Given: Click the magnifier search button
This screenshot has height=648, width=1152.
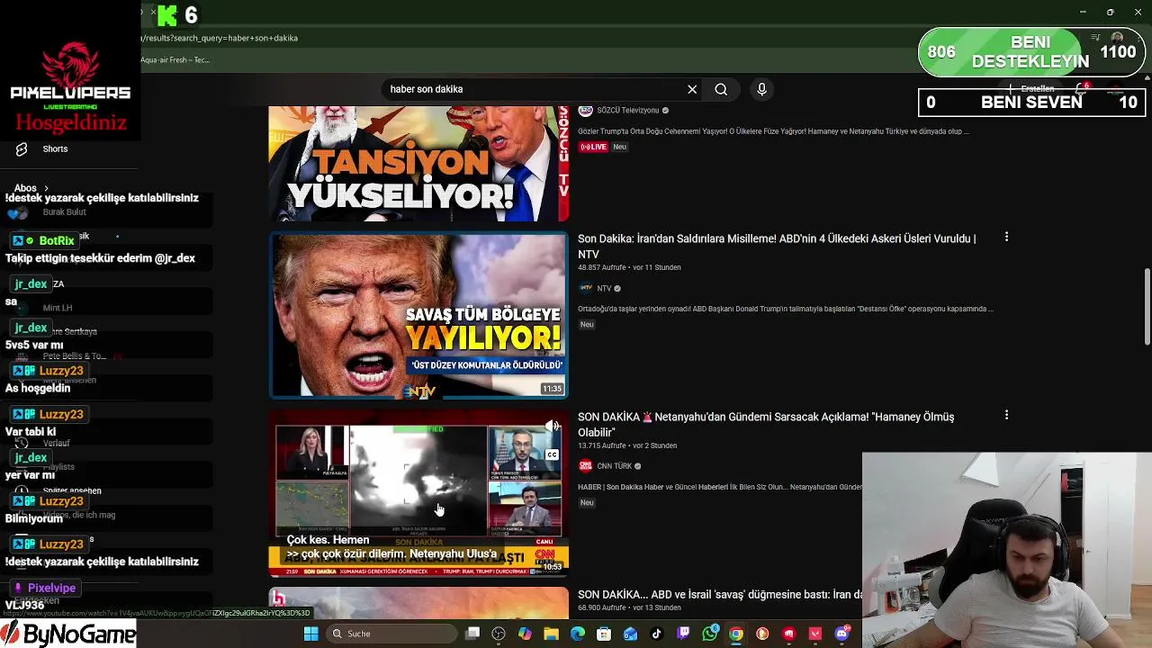Looking at the screenshot, I should click(x=721, y=89).
